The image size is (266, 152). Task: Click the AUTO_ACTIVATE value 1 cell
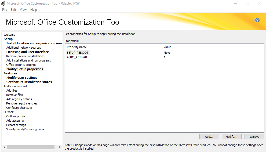pos(164,57)
